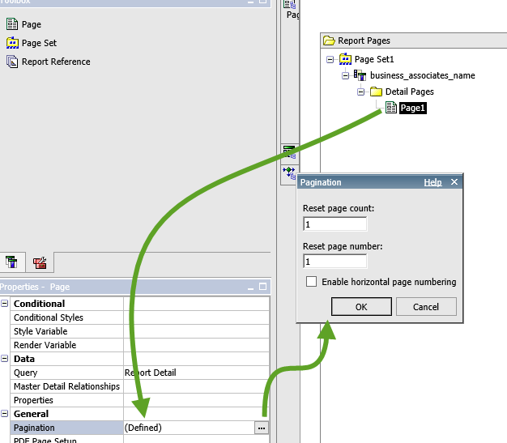Viewport: 507px width, 443px height.
Task: Click OK in the Pagination dialog
Action: point(361,307)
